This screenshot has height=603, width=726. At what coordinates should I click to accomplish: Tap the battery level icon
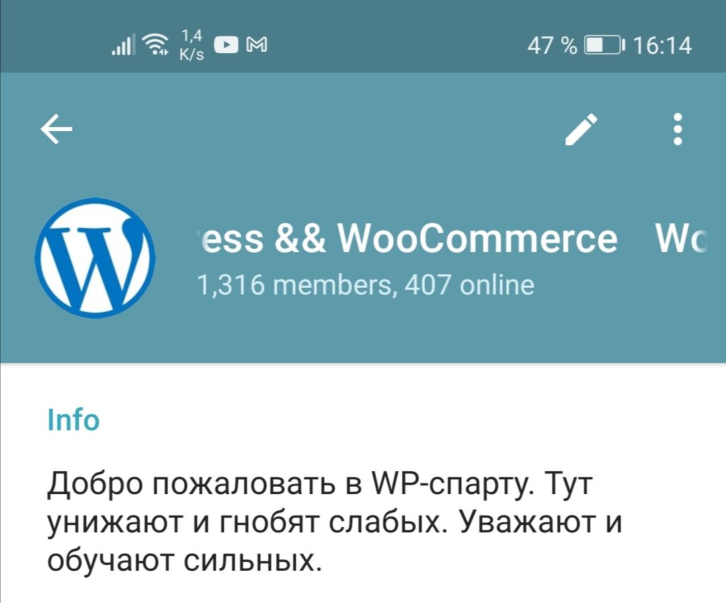[x=604, y=46]
